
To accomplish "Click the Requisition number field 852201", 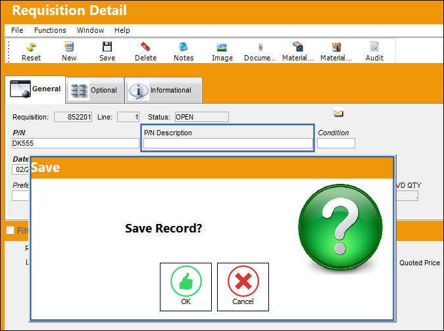I will tap(73, 117).
